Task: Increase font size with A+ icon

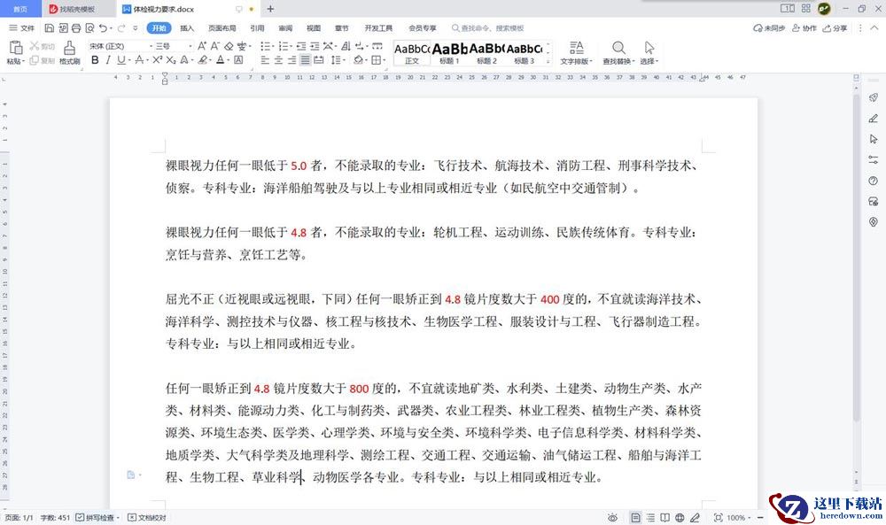Action: pyautogui.click(x=202, y=46)
